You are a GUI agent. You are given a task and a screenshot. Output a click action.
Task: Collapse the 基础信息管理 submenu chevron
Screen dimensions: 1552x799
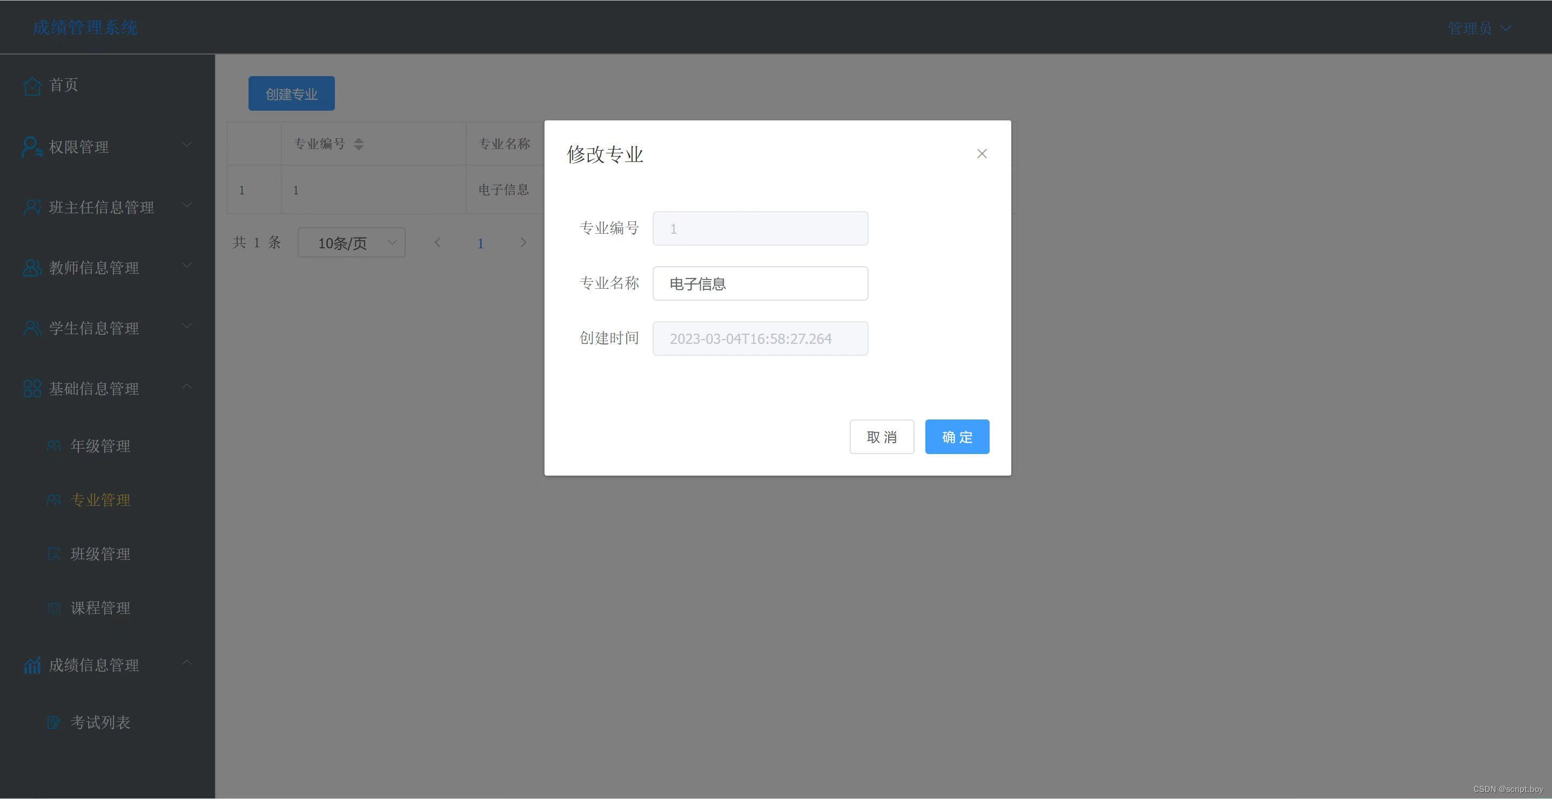[x=187, y=386]
